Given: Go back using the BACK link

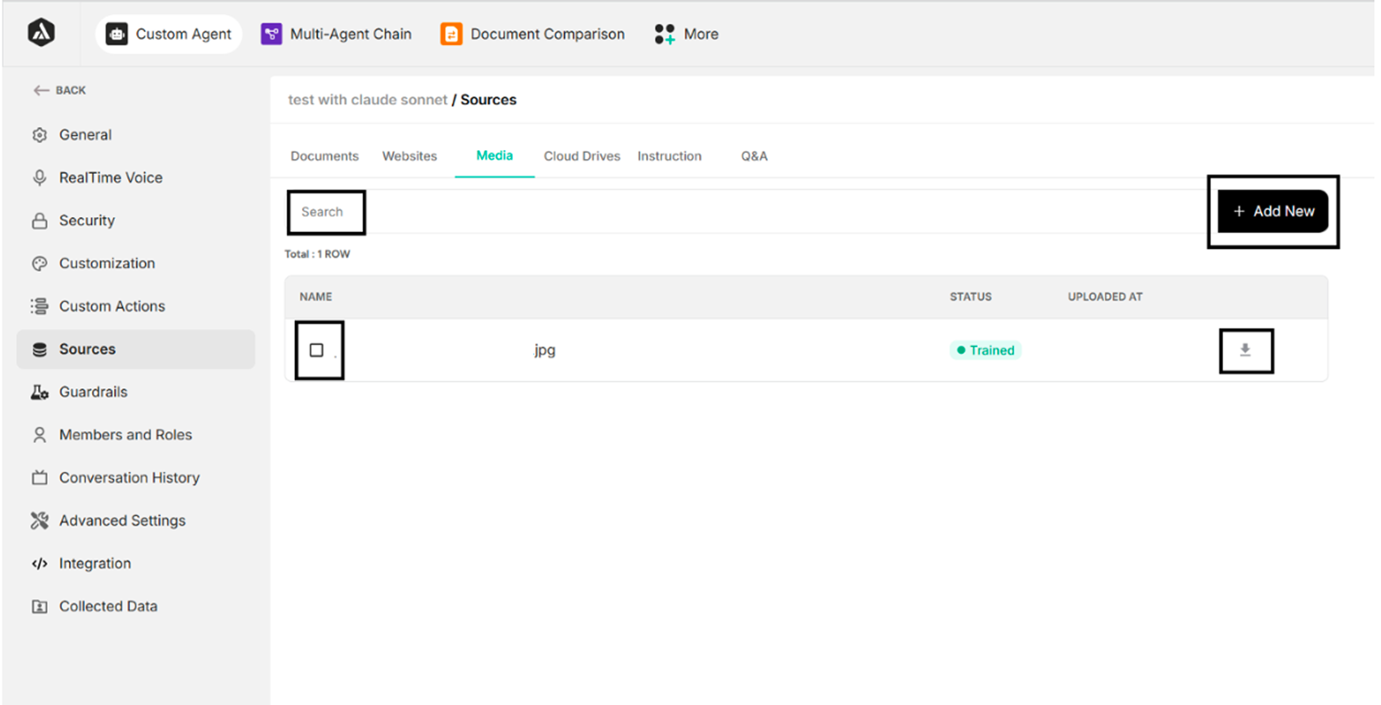Looking at the screenshot, I should click(60, 91).
